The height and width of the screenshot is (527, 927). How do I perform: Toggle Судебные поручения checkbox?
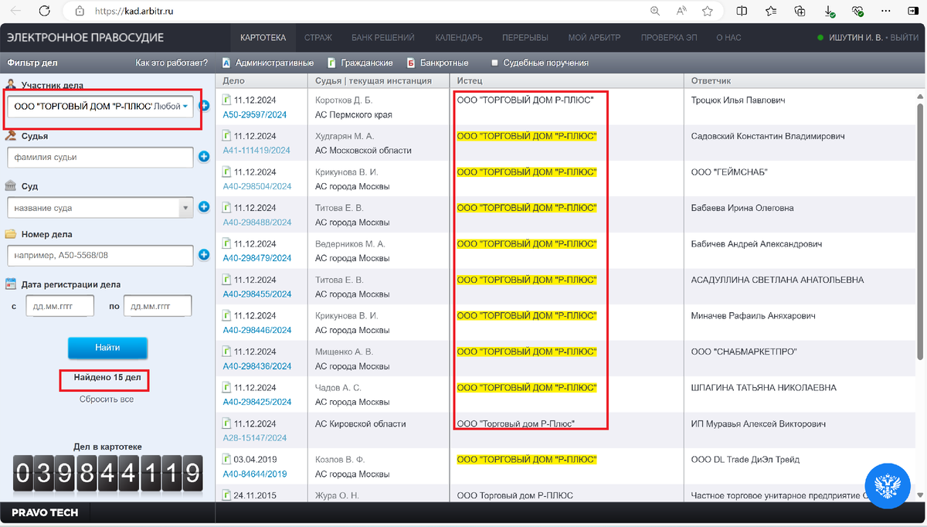495,63
